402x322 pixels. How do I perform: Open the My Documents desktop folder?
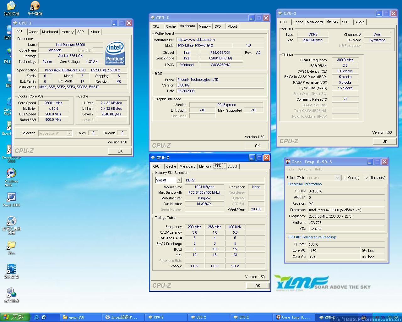(x=11, y=6)
